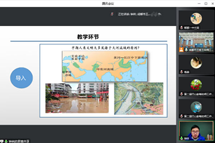Viewport: 215px width, 143px height.
Task: Click the muted mic icon on the globe-avatar tile
Action: (182, 116)
